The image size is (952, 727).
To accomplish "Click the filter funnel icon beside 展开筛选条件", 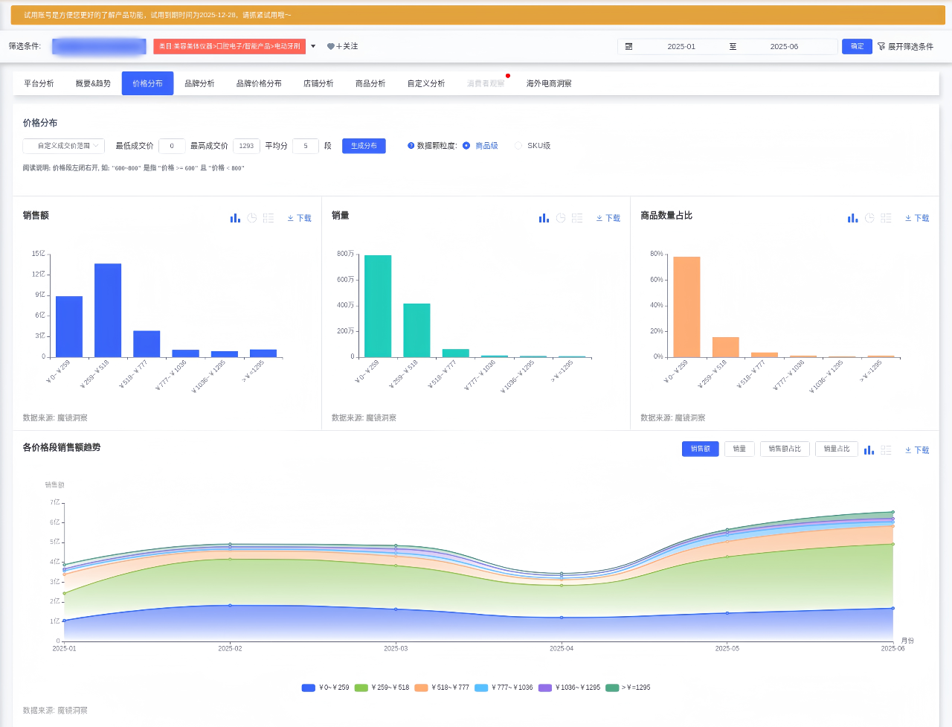I will tap(881, 46).
